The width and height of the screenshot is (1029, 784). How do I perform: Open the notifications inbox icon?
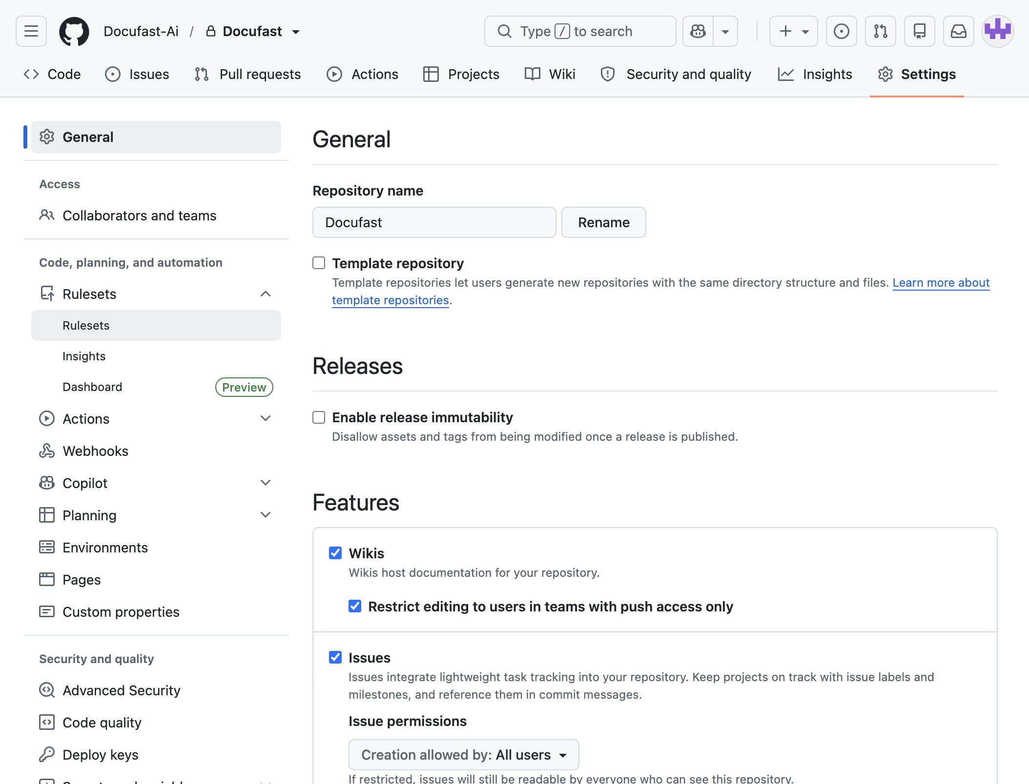coord(958,31)
